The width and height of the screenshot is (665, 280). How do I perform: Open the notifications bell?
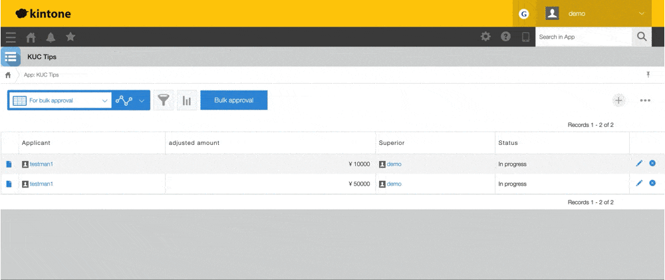click(x=51, y=37)
